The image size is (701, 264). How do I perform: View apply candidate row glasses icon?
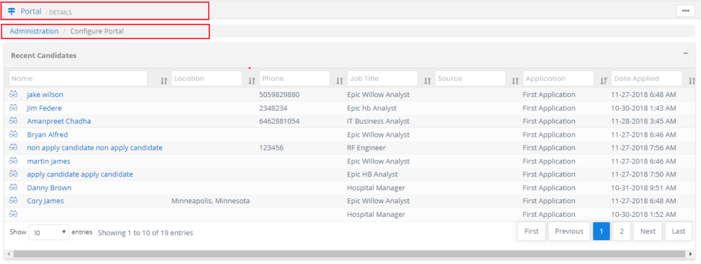pyautogui.click(x=13, y=174)
